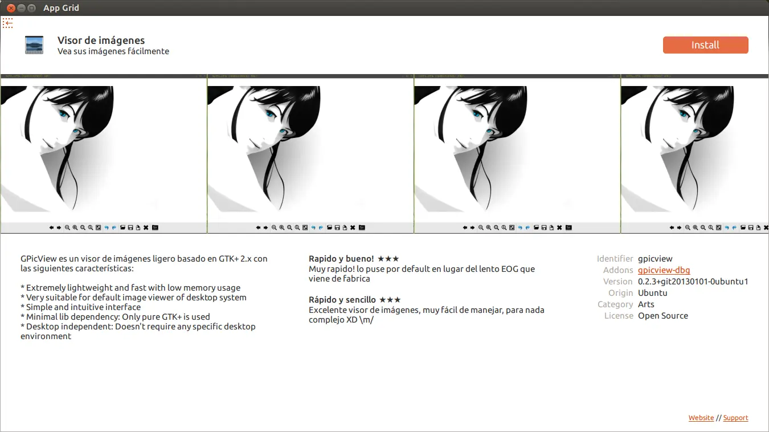Click the "Minimal lib dependency" description line
Viewport: 769px width, 432px height.
point(115,317)
